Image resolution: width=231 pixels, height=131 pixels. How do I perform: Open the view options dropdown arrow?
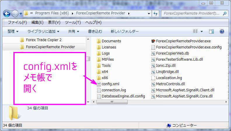click(x=202, y=32)
